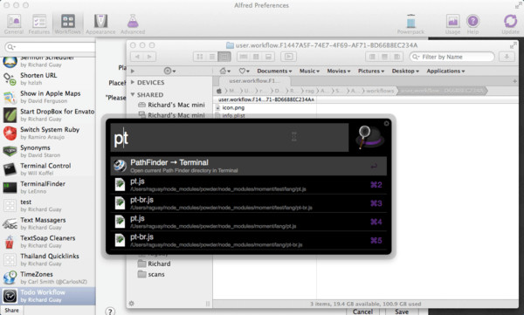Open the action gear dropdown in Path Finder
Image resolution: width=524 pixels, height=315 pixels.
[x=169, y=71]
